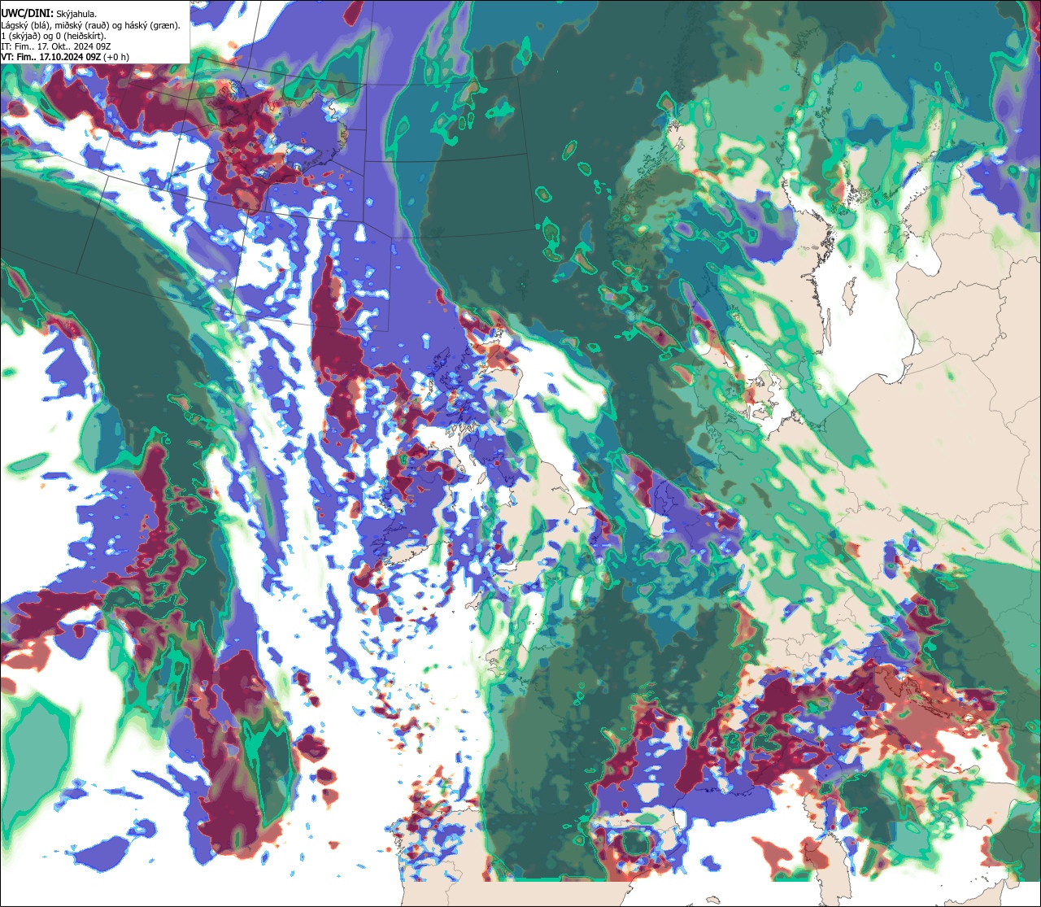1041x907 pixels.
Task: Click the "Lágský (blá), miðský (rauð)" legend line
Action: click(x=91, y=25)
